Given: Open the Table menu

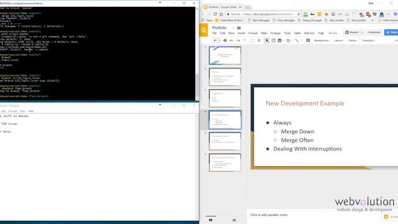Looking at the screenshot, I should coord(297,33).
